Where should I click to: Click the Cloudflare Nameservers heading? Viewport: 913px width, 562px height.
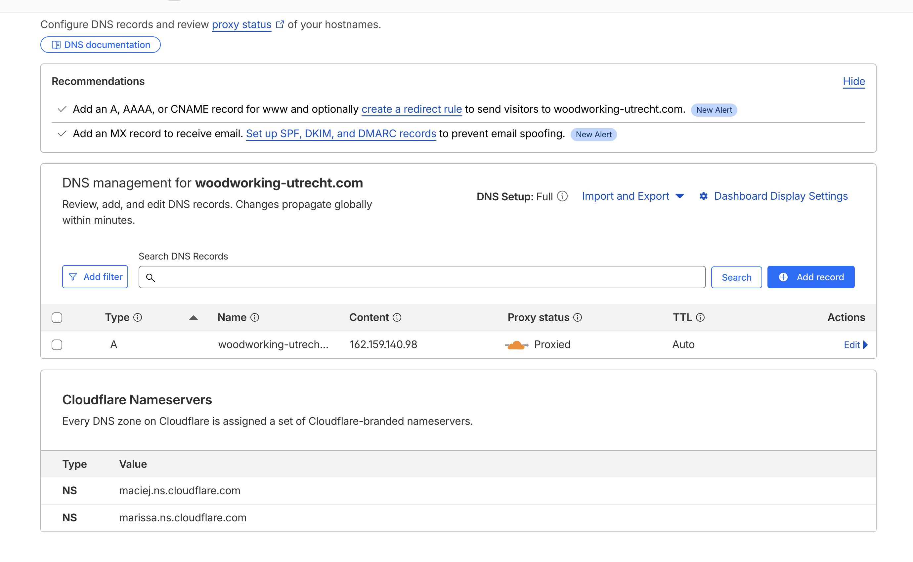pos(137,400)
